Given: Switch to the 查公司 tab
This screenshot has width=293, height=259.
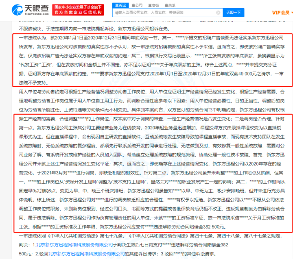Looking at the screenshot, I should pos(137,5).
